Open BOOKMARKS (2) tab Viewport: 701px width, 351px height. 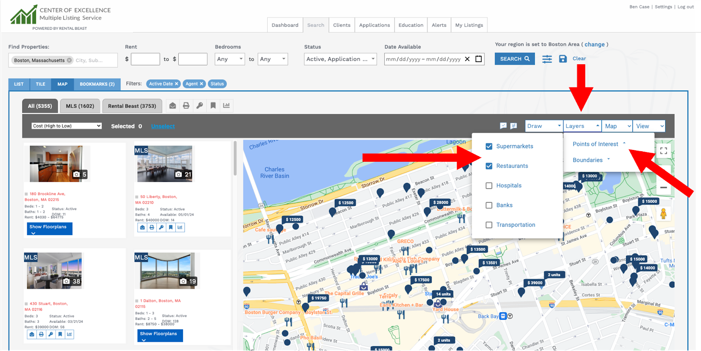97,84
